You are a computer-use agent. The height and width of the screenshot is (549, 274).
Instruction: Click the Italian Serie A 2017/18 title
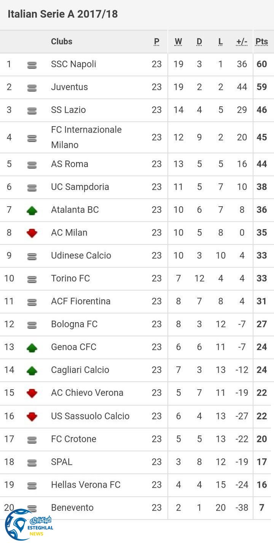tap(63, 14)
